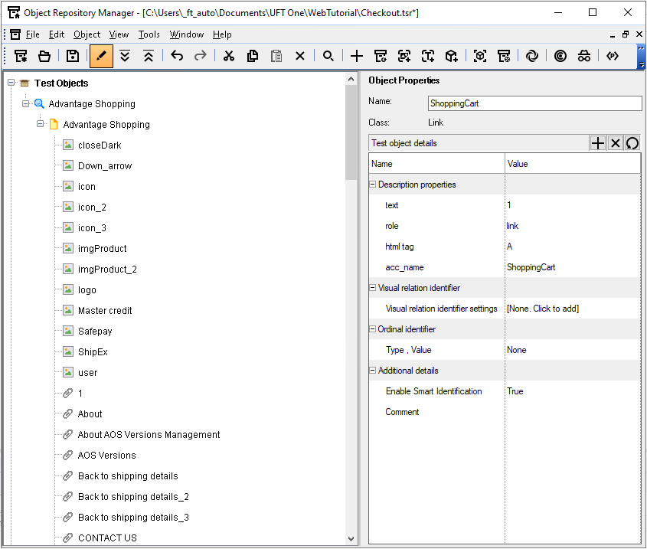647x549 pixels.
Task: Collapse the Ordinal identifier section
Action: click(x=373, y=328)
